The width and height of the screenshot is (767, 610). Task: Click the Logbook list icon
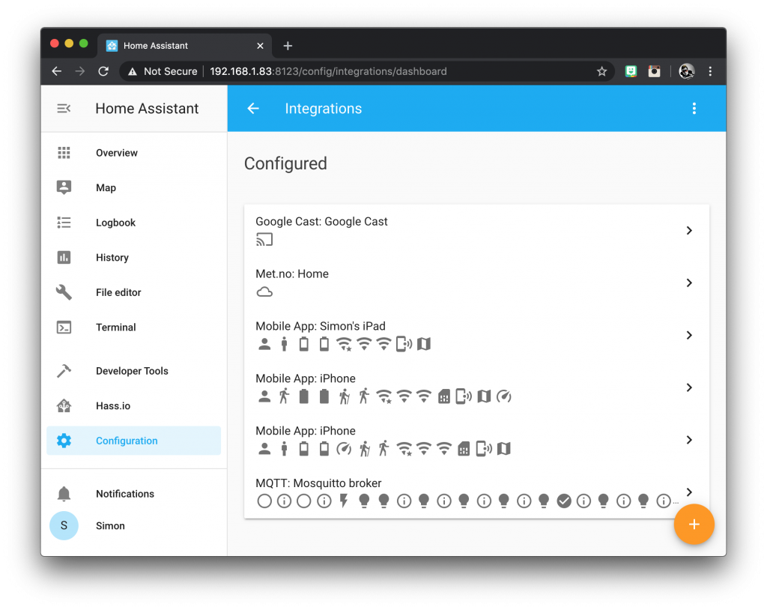pos(64,223)
